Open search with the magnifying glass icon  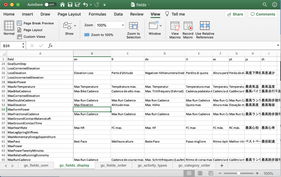[x=265, y=5]
